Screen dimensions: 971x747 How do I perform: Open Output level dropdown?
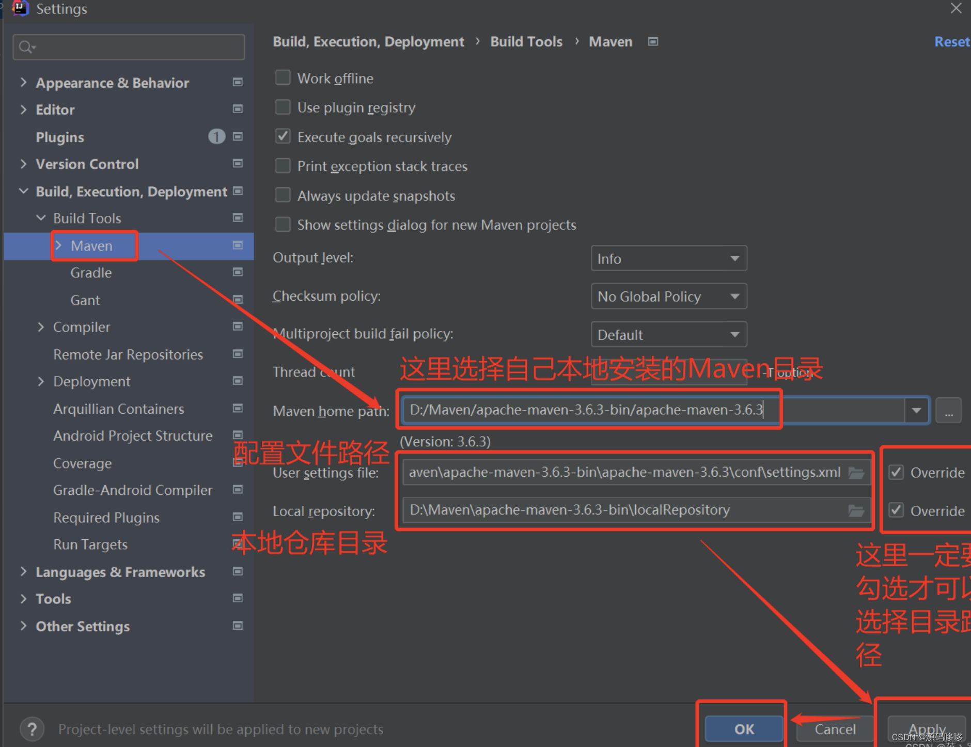(669, 258)
